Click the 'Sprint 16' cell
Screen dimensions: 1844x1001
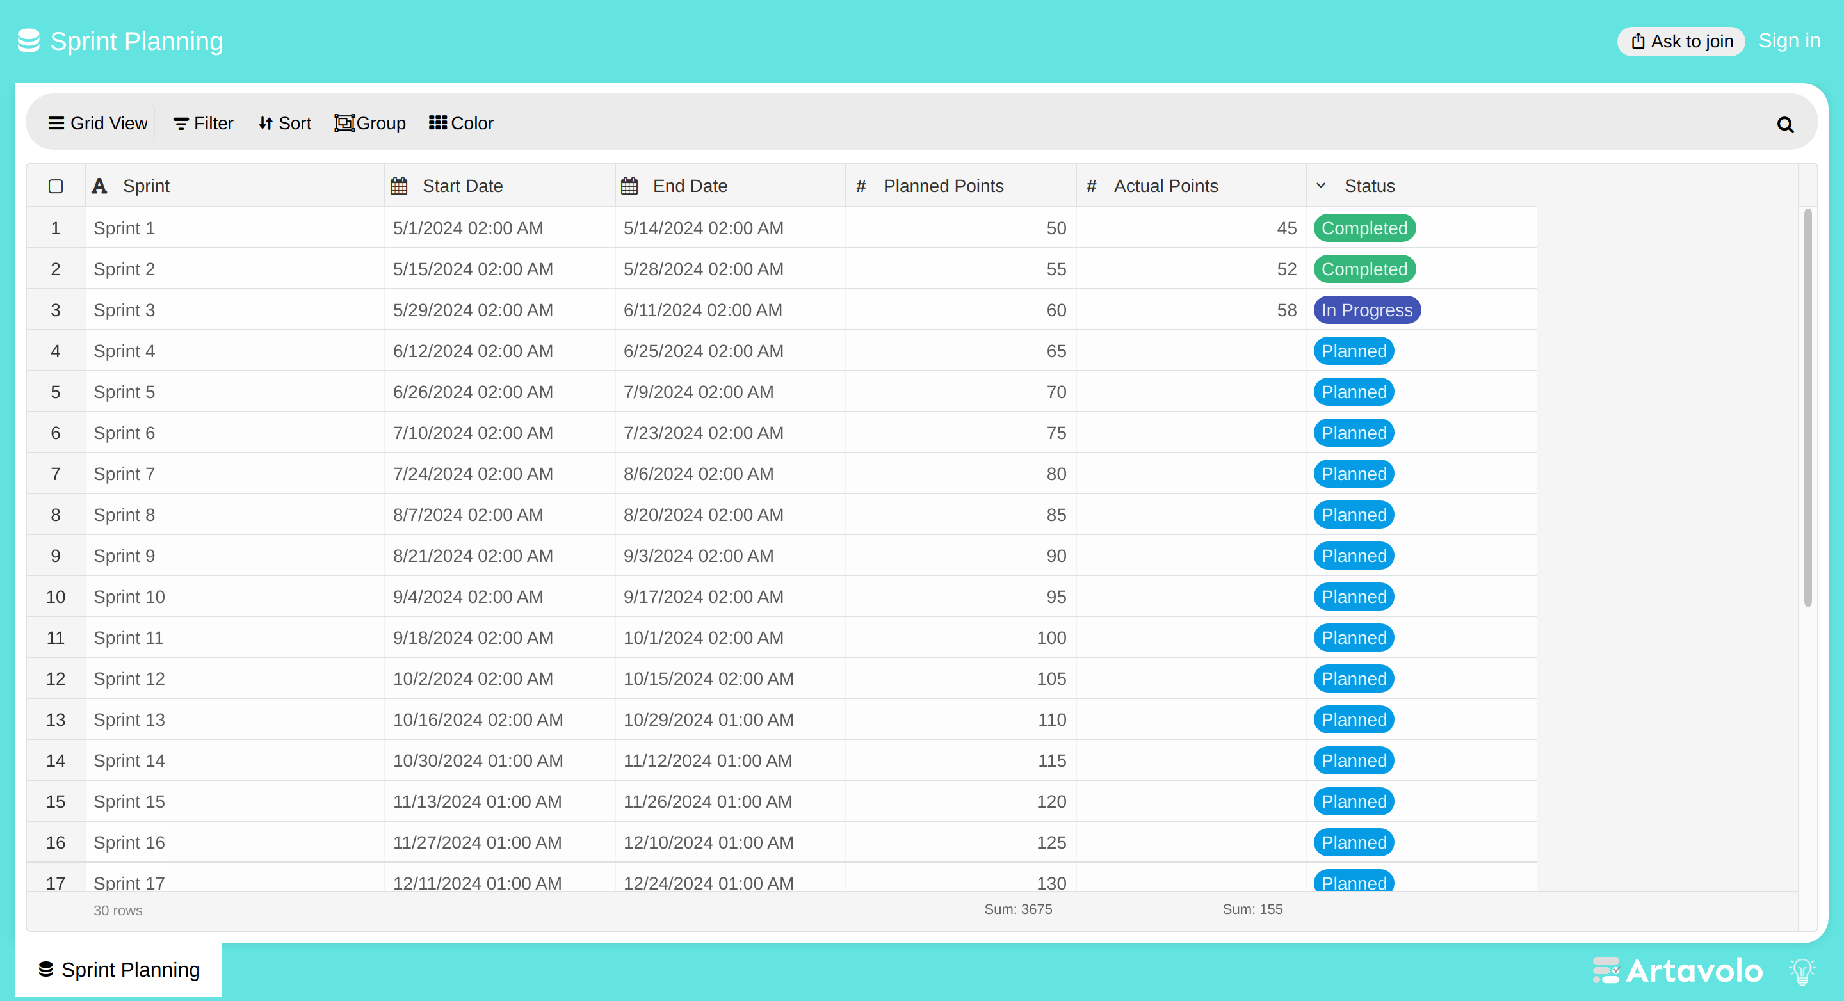(x=235, y=843)
